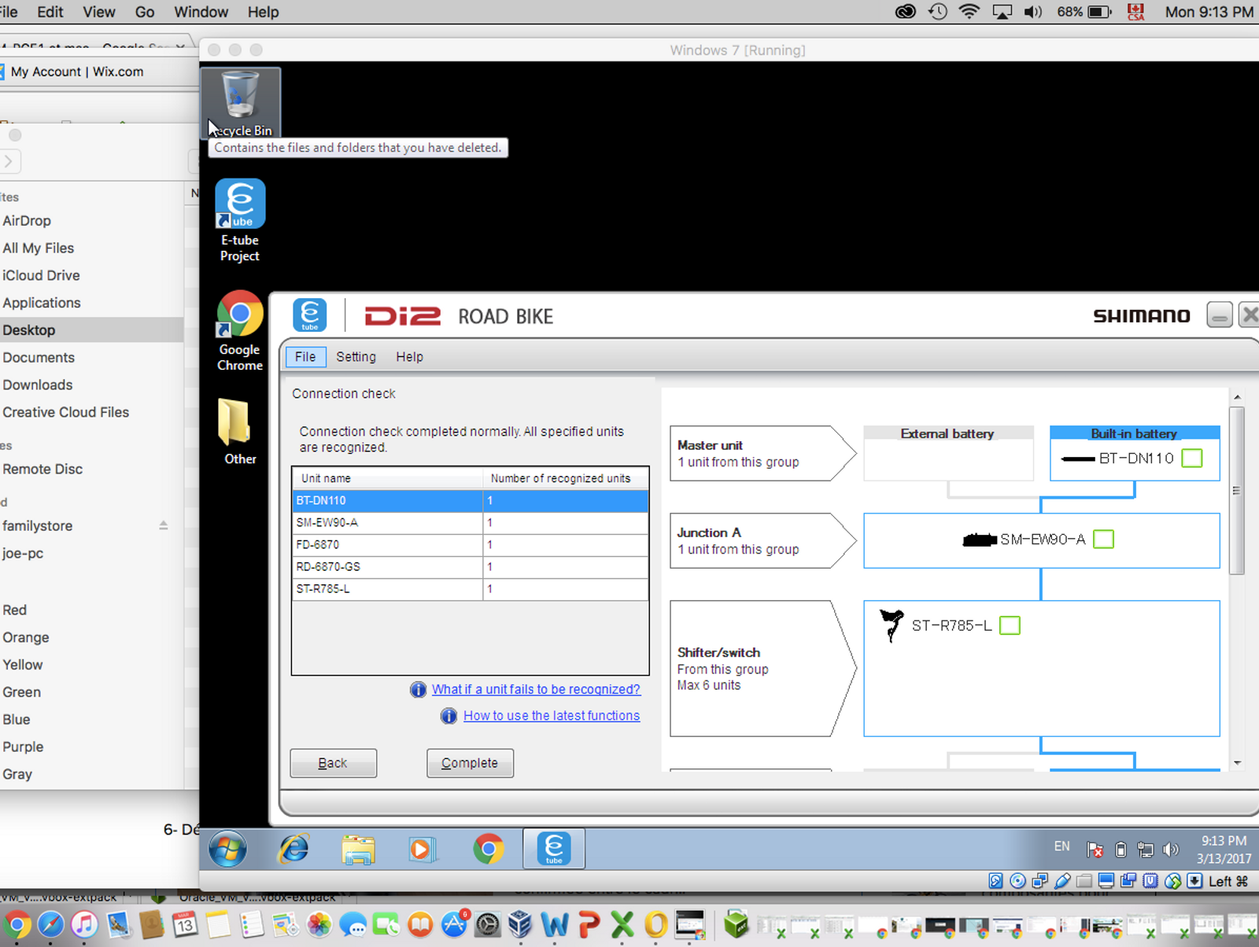Viewport: 1259px width, 947px height.
Task: Open Chrome from the Windows taskbar
Action: [x=488, y=849]
